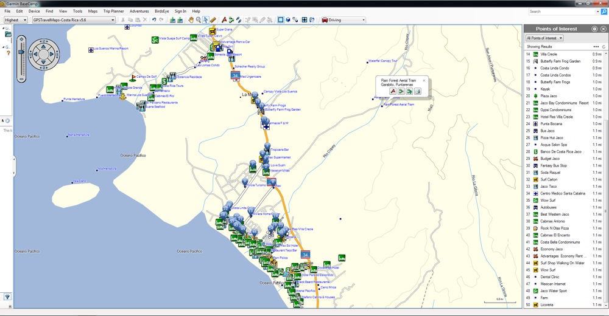Click in the Search input field

(x=561, y=12)
